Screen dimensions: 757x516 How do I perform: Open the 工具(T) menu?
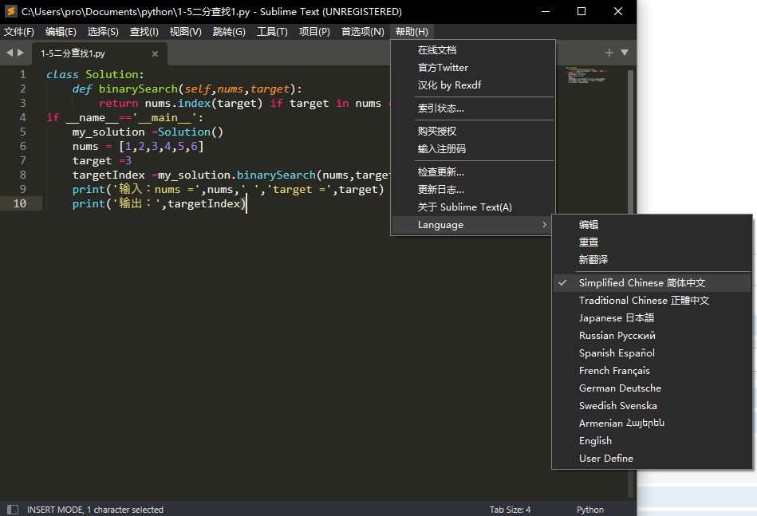click(272, 31)
